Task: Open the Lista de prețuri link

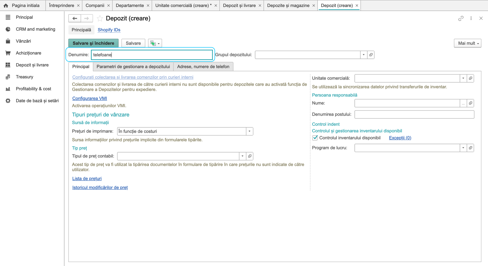Action: point(87,178)
